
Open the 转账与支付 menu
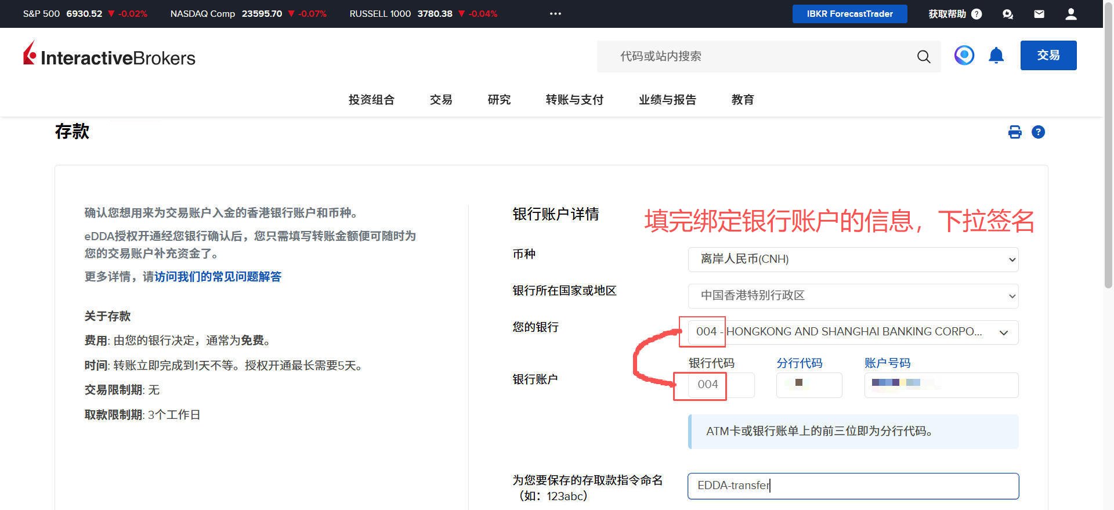(x=574, y=100)
